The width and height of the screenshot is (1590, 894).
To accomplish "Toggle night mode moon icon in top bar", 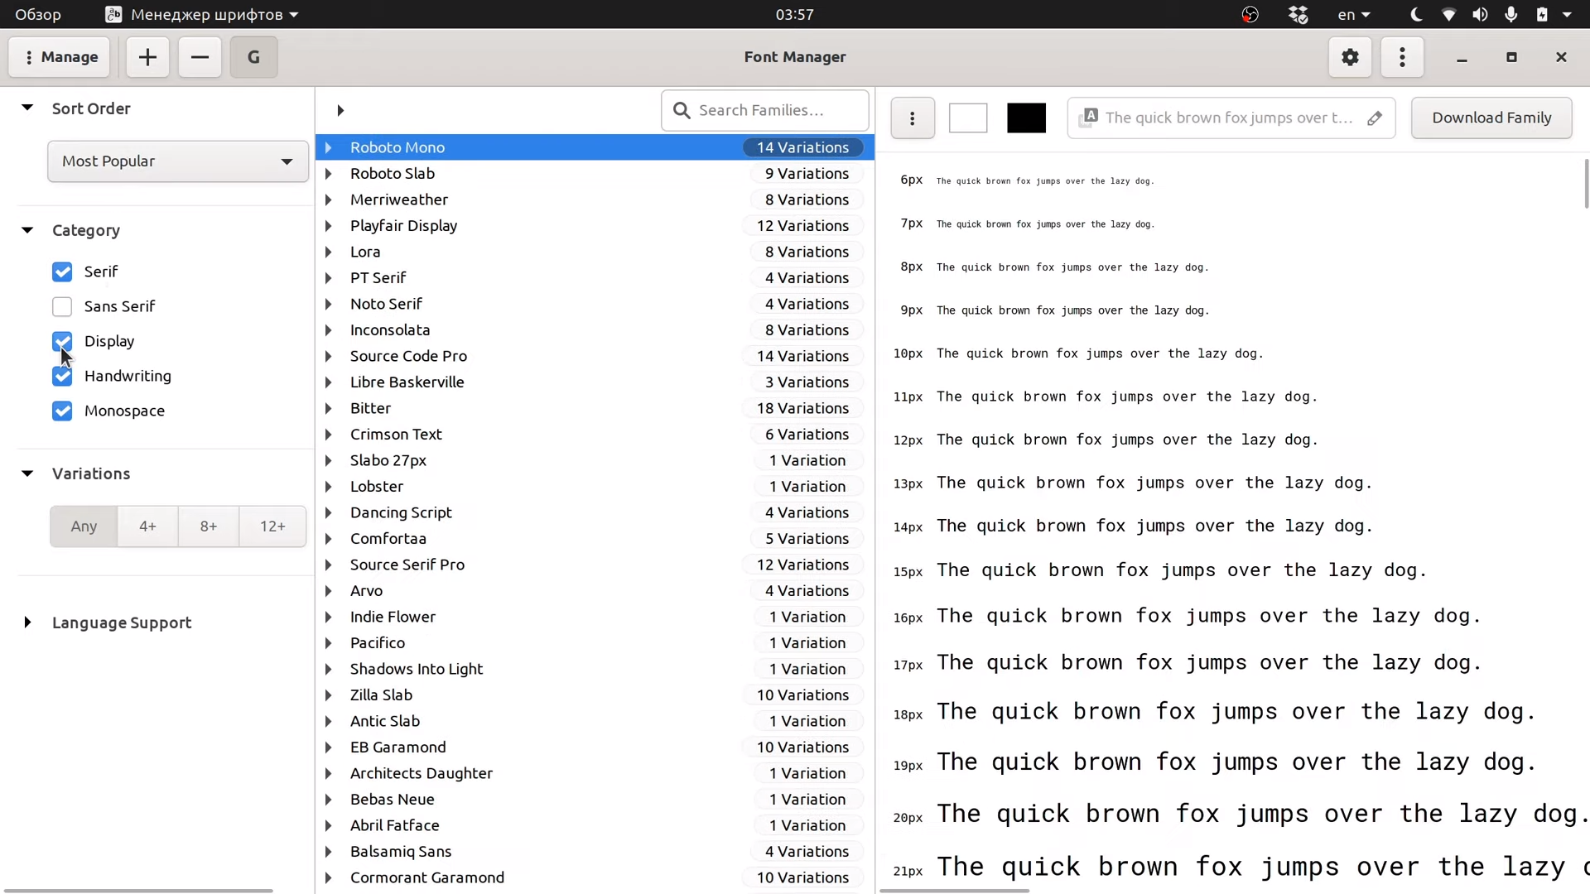I will (1416, 14).
